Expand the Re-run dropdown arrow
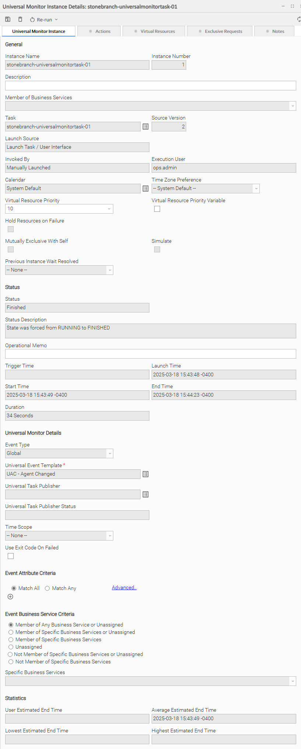The height and width of the screenshot is (749, 301). point(56,20)
